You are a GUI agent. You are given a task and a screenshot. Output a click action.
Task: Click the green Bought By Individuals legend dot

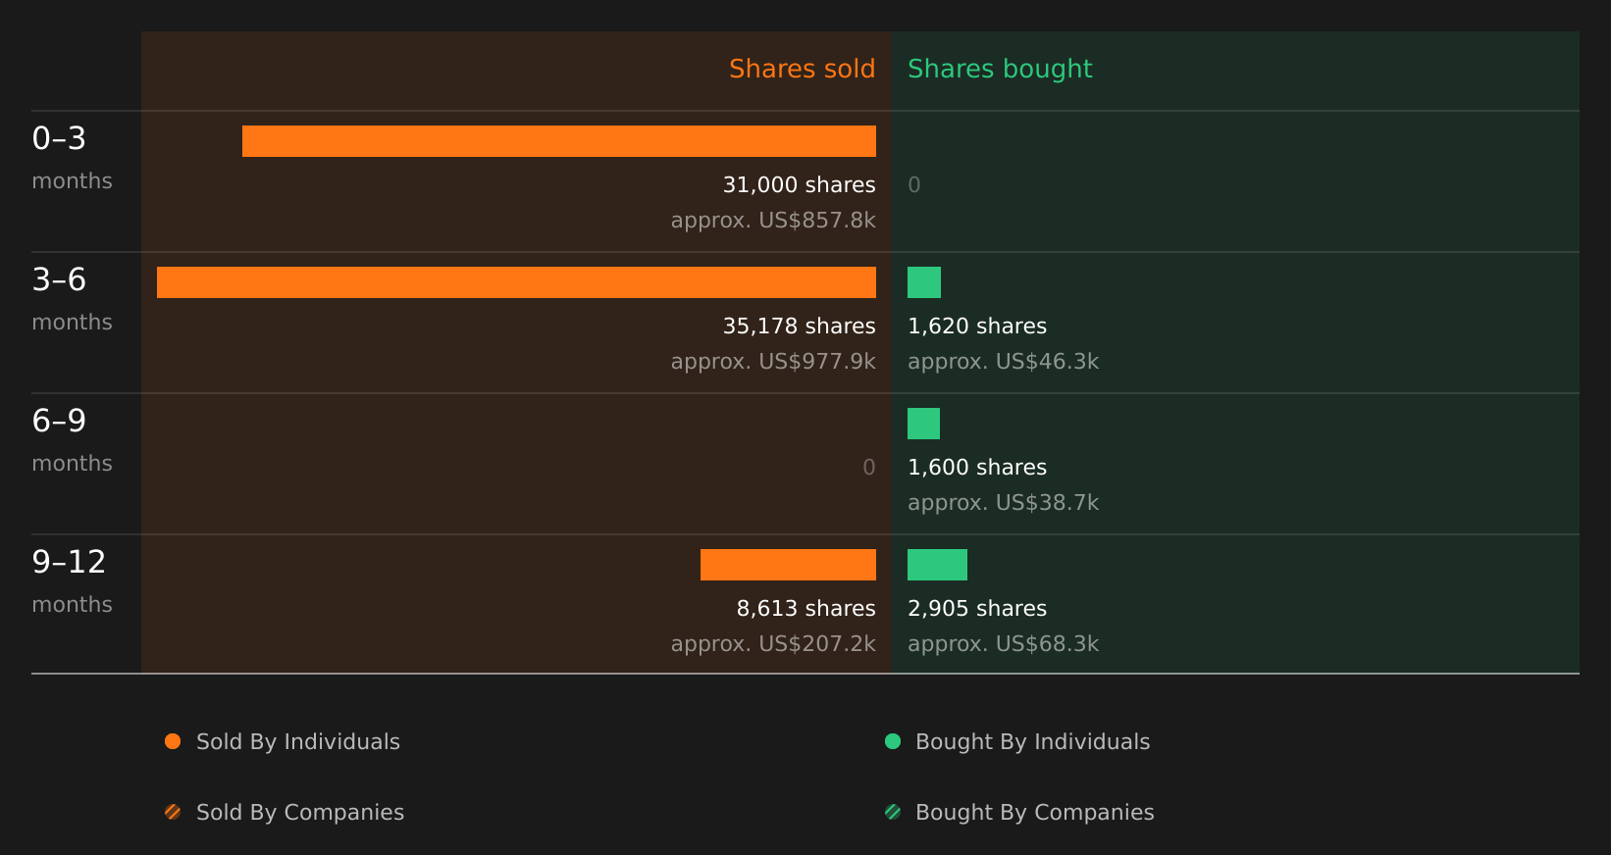pos(893,741)
